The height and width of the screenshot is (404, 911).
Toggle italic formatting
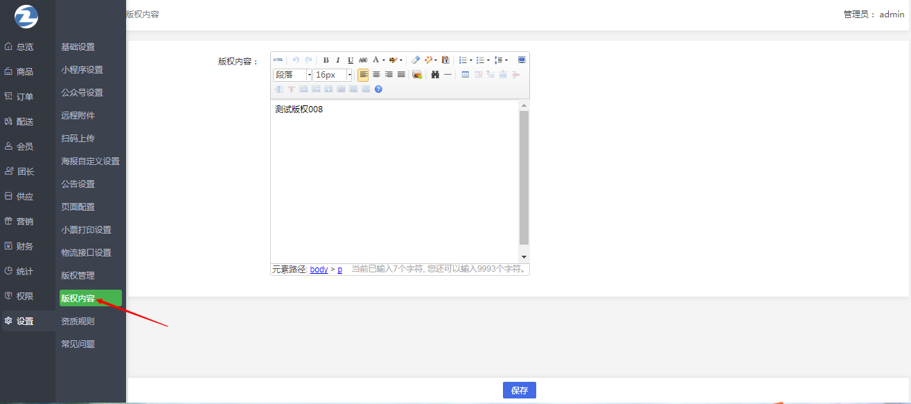click(x=338, y=60)
